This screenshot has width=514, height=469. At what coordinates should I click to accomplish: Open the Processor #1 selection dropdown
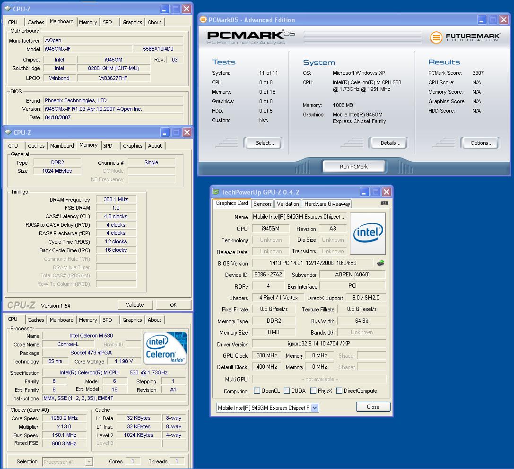click(x=88, y=462)
